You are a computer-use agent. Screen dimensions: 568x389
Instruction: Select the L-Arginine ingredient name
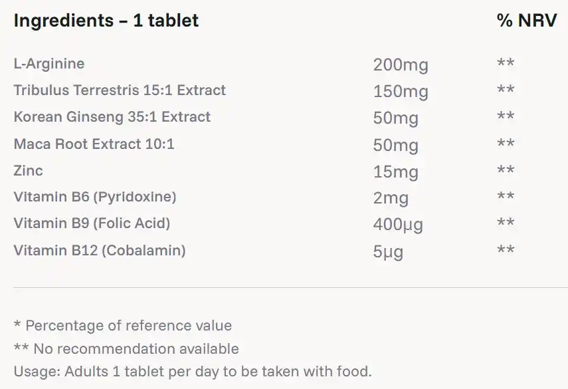[49, 64]
